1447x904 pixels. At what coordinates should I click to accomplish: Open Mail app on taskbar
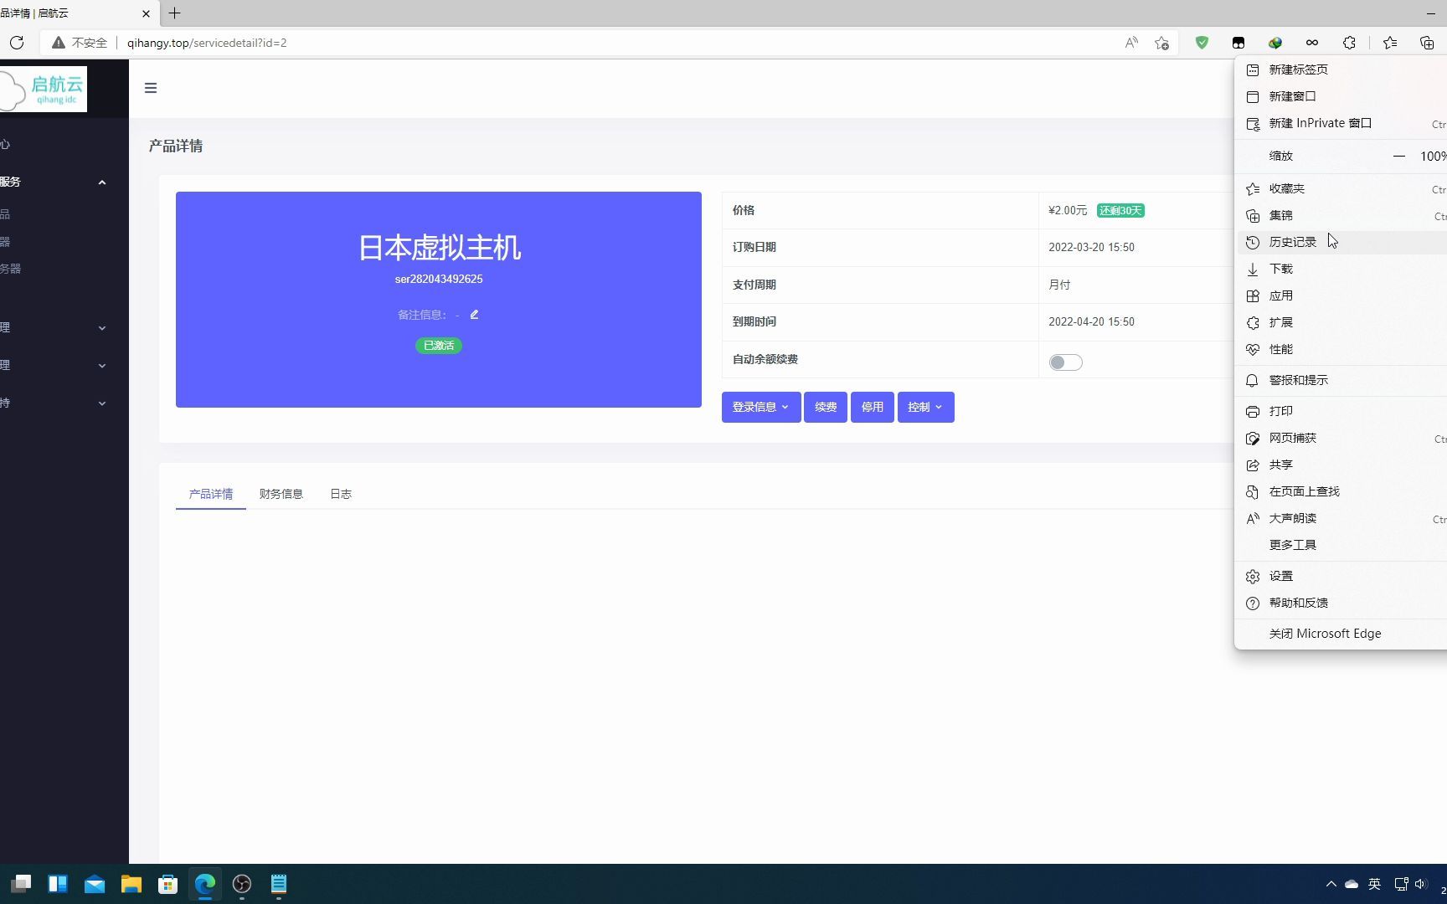point(95,884)
